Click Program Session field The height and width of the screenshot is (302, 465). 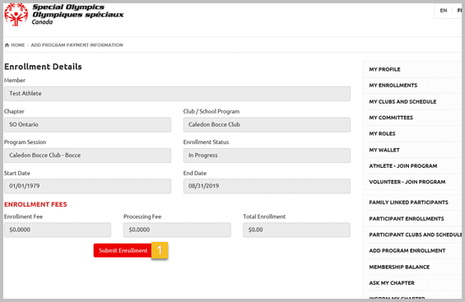tap(87, 156)
